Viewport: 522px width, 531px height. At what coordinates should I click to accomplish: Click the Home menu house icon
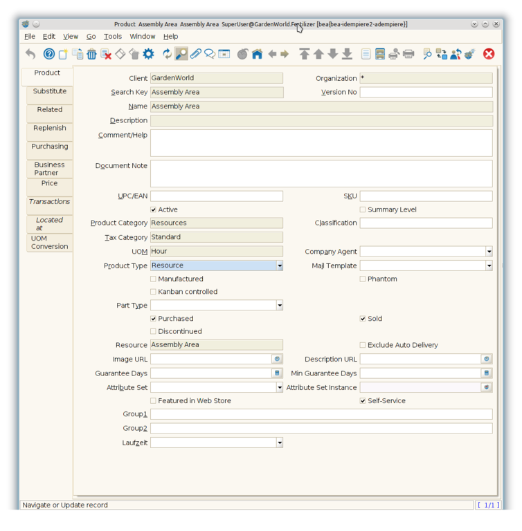tap(257, 54)
